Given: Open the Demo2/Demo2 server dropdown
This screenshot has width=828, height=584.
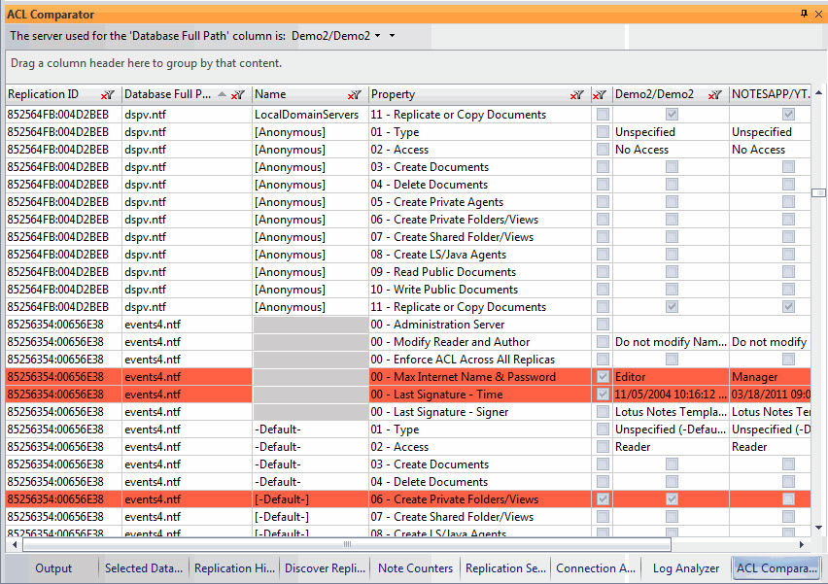Looking at the screenshot, I should click(x=377, y=36).
